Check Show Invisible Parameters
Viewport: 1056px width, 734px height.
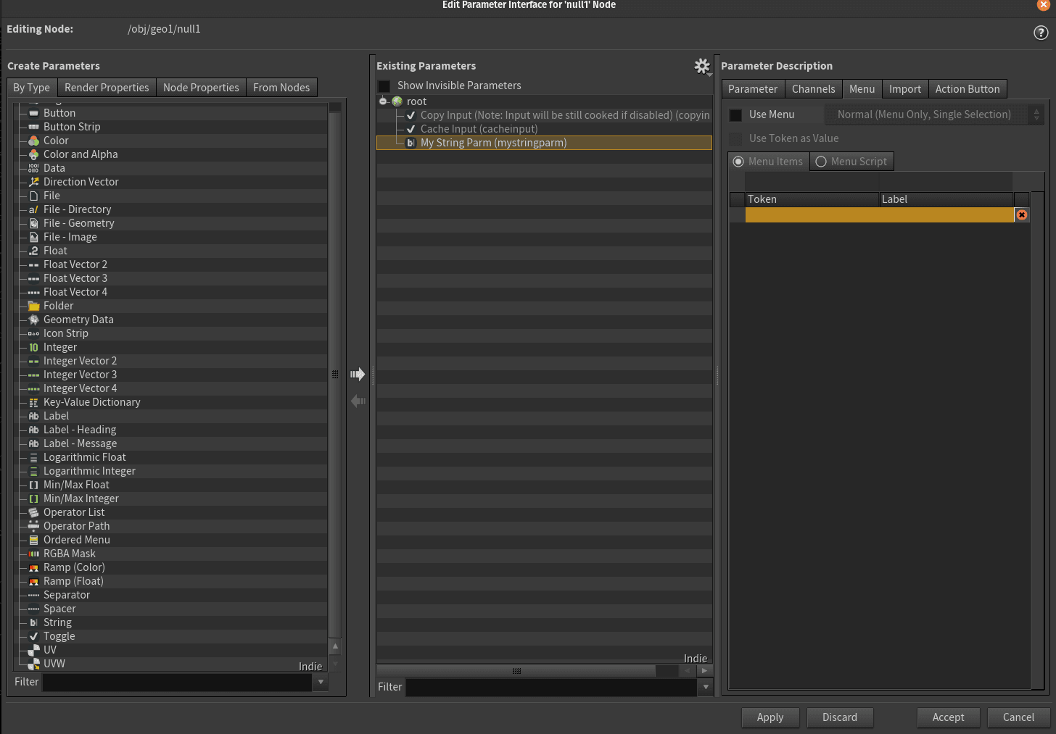(384, 86)
